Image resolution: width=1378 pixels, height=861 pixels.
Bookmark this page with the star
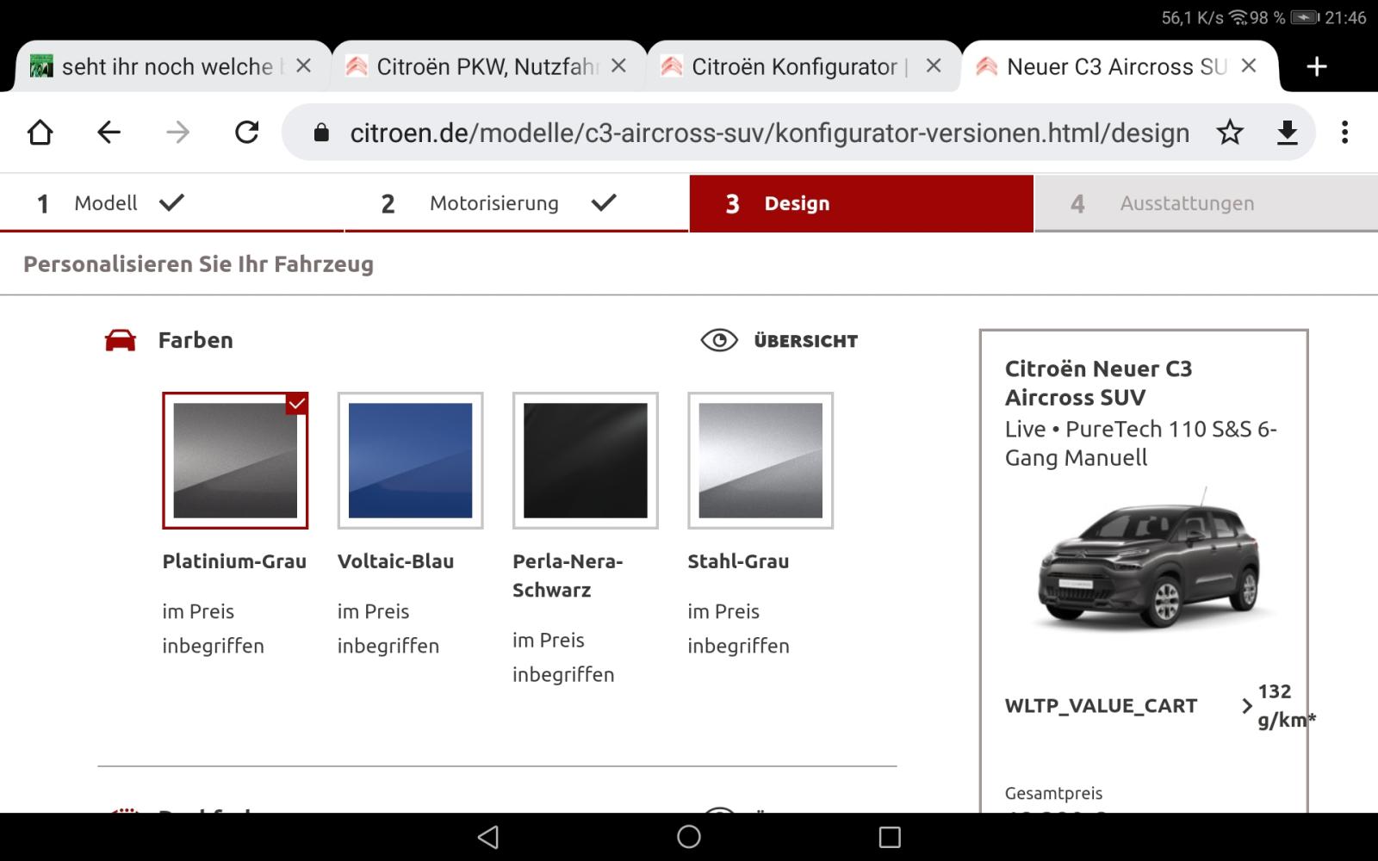pyautogui.click(x=1230, y=133)
